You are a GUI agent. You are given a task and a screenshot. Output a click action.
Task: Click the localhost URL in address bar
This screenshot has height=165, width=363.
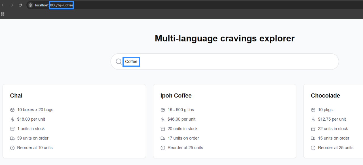pyautogui.click(x=54, y=5)
